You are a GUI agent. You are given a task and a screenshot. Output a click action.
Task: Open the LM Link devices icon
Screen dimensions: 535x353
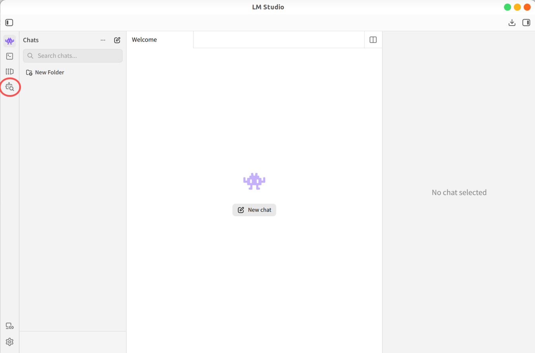click(x=10, y=326)
